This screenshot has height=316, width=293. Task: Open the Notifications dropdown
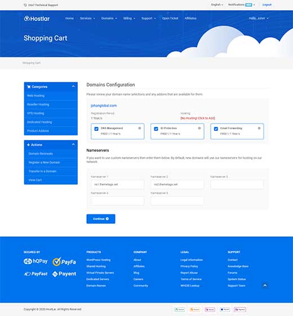click(242, 5)
